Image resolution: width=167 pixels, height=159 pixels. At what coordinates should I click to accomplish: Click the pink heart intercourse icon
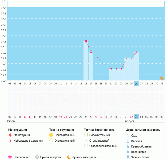[10, 157]
